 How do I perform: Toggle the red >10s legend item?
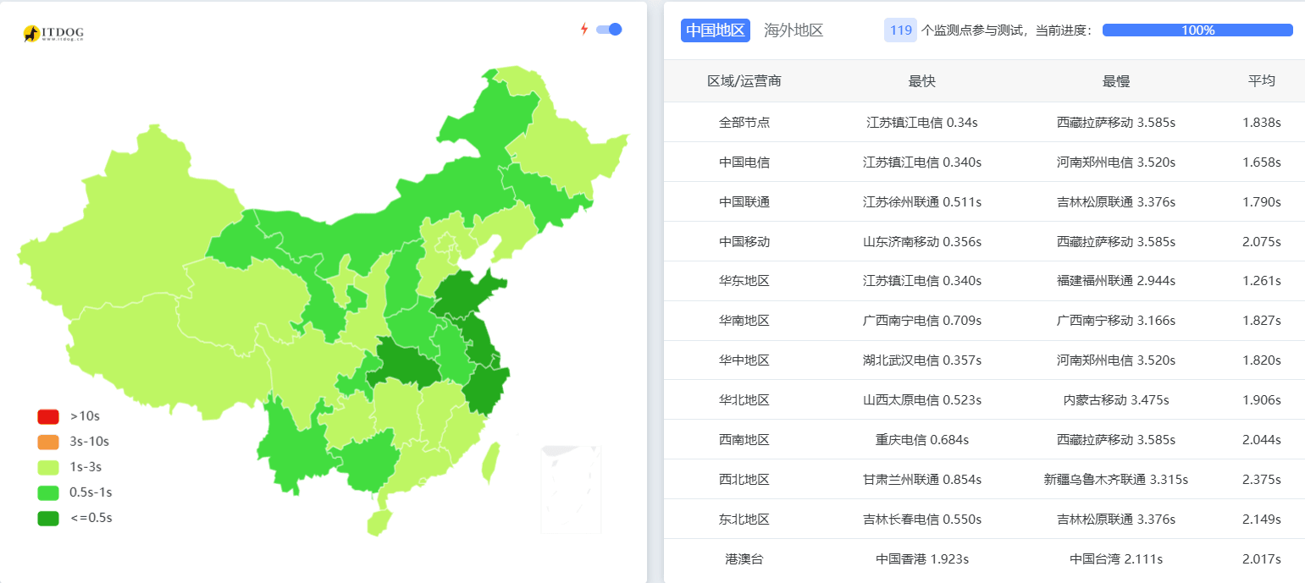click(x=48, y=416)
